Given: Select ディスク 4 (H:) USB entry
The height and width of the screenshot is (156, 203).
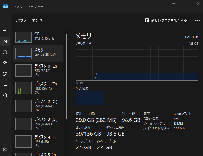Looking at the screenshot, I should 38,141.
